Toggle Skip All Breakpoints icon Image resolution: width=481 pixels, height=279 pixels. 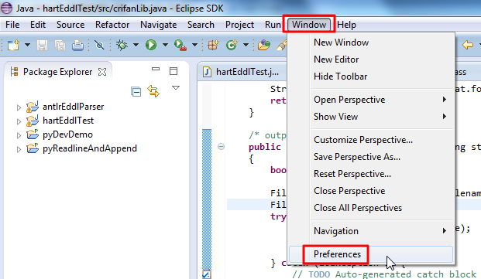[x=99, y=46]
